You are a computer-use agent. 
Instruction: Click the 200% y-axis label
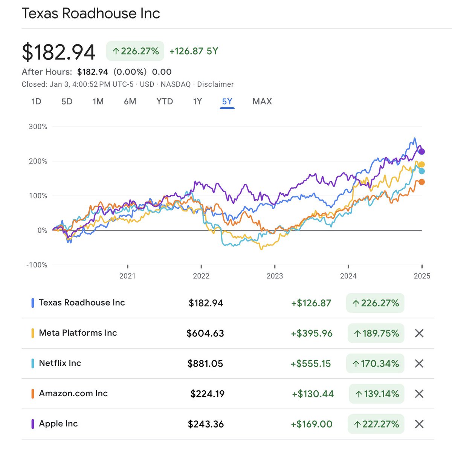pos(38,161)
